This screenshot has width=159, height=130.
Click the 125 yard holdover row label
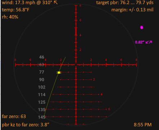42,102
